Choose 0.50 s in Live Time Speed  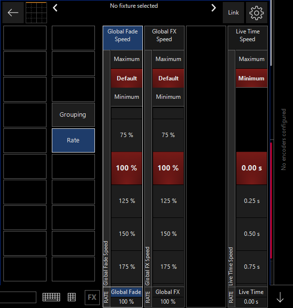[x=251, y=234]
